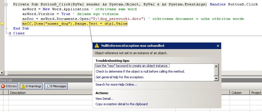Open View Detail for the exception
The image size is (262, 112).
click(x=105, y=99)
